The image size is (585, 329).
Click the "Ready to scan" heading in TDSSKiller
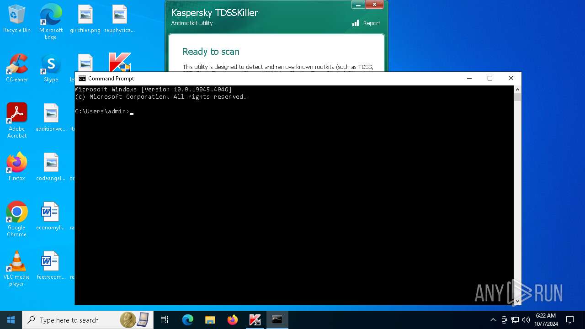211,52
